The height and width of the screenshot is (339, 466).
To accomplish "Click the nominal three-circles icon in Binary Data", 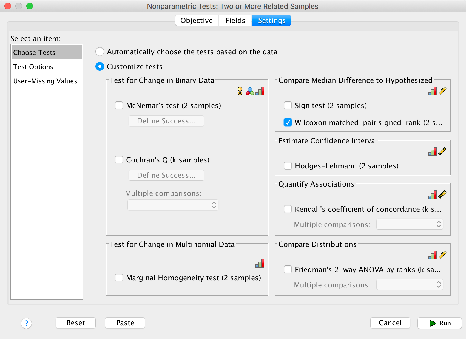I will pos(250,91).
